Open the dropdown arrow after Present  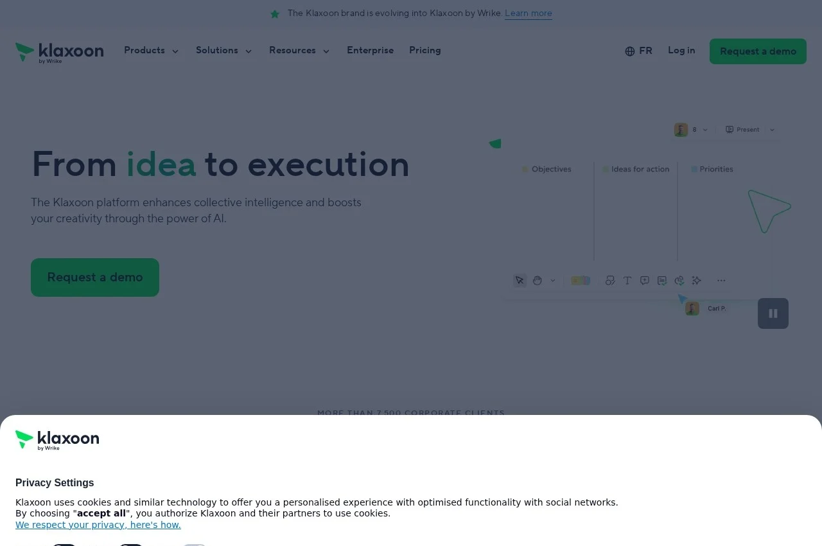(x=773, y=130)
